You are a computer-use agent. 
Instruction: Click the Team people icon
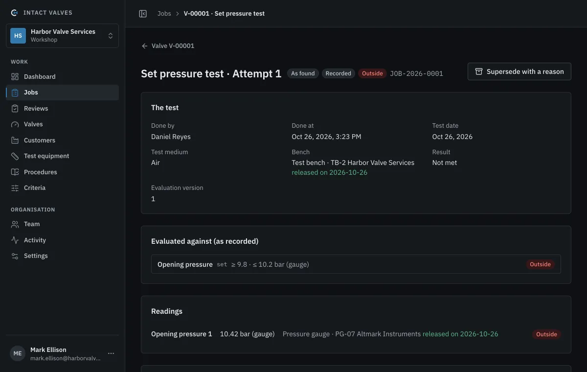pyautogui.click(x=15, y=224)
